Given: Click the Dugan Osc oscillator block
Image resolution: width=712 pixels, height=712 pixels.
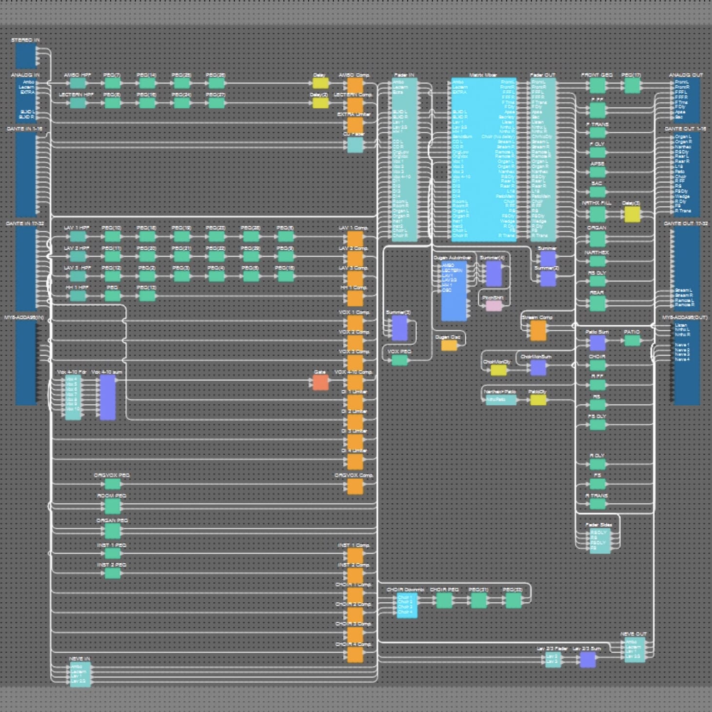Looking at the screenshot, I should tap(449, 345).
